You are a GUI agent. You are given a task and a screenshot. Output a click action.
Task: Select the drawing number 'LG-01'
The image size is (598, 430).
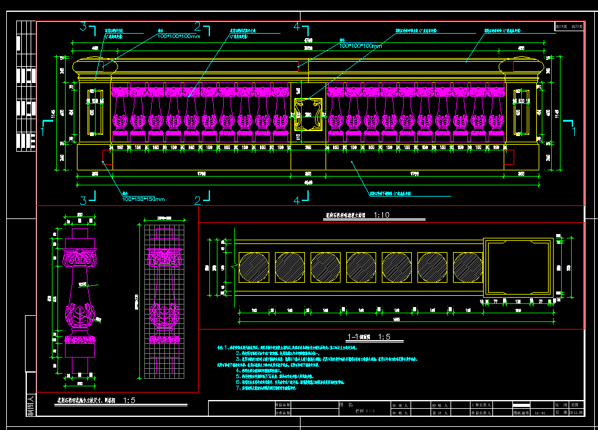point(540,413)
